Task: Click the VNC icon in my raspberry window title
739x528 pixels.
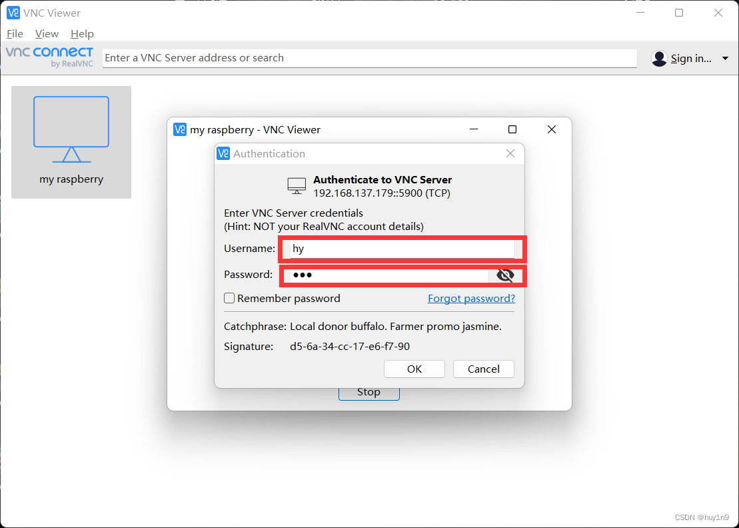Action: pos(179,129)
